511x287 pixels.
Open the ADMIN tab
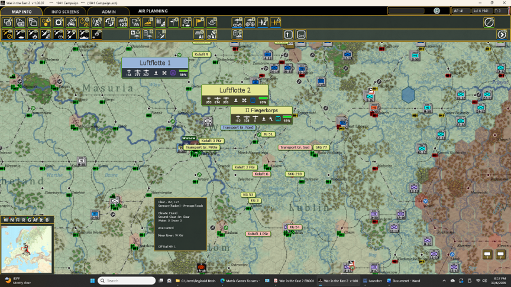tap(108, 11)
